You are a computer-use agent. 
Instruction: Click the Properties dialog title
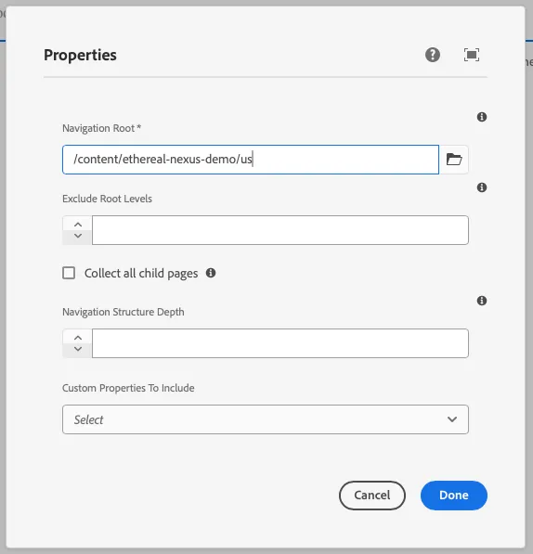click(x=80, y=55)
